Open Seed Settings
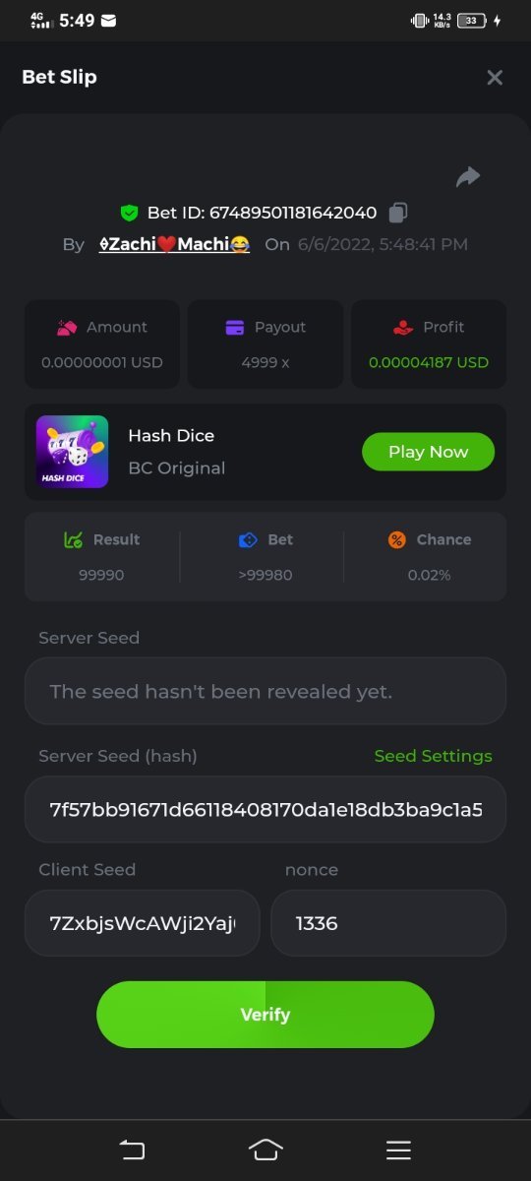The image size is (531, 1181). tap(433, 756)
